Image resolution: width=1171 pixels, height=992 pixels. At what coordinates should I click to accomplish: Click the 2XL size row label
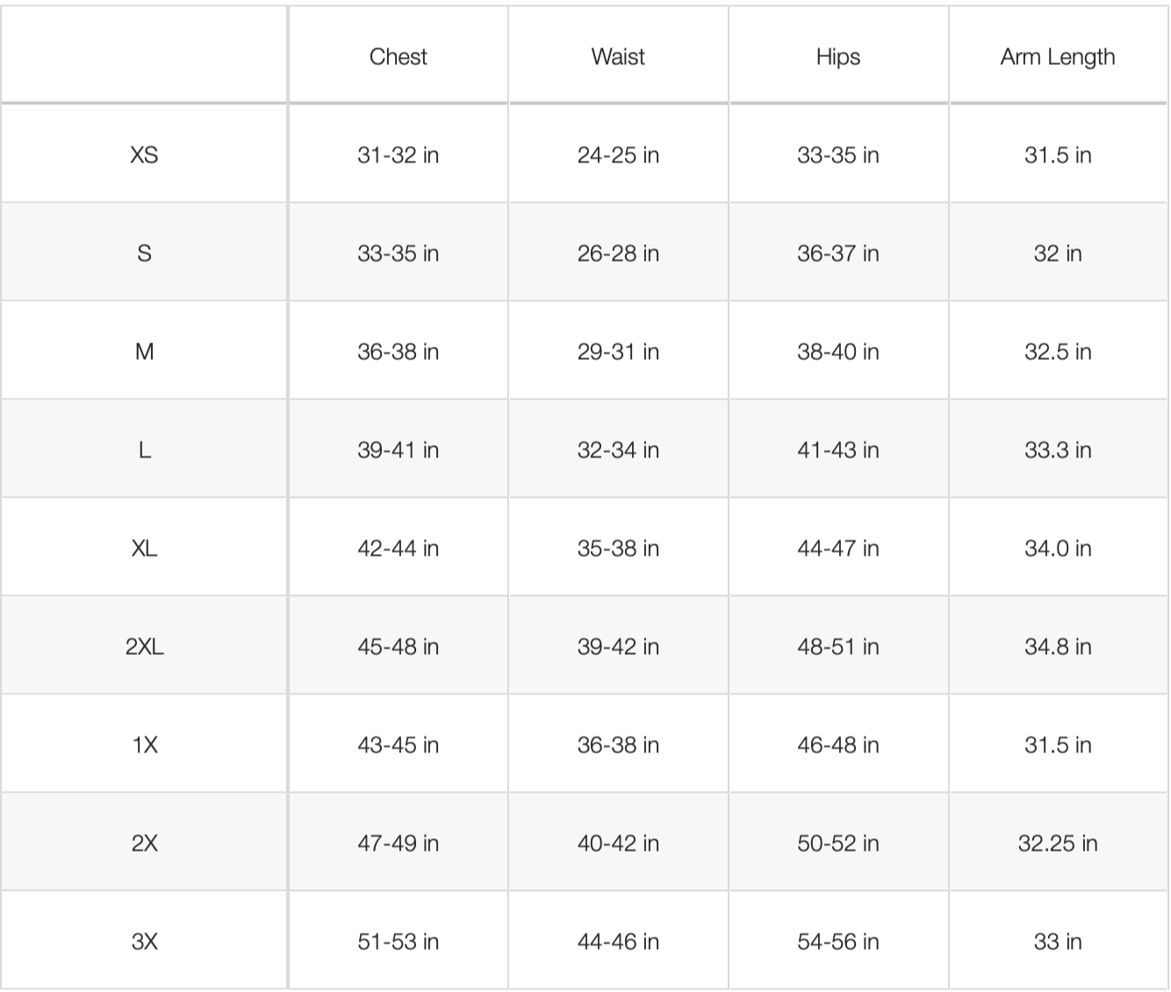click(x=144, y=647)
